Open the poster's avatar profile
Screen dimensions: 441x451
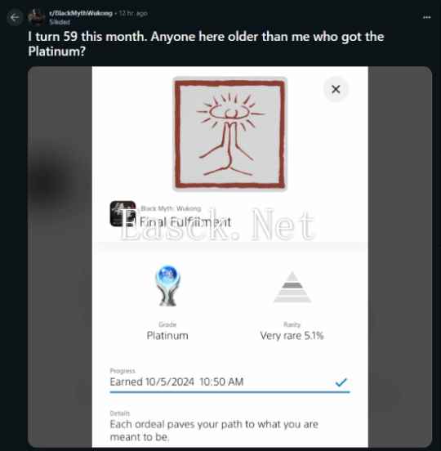coord(36,17)
